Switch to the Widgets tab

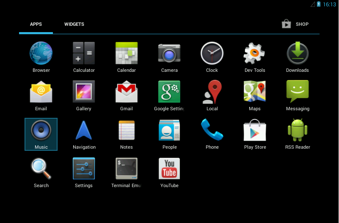tap(74, 24)
